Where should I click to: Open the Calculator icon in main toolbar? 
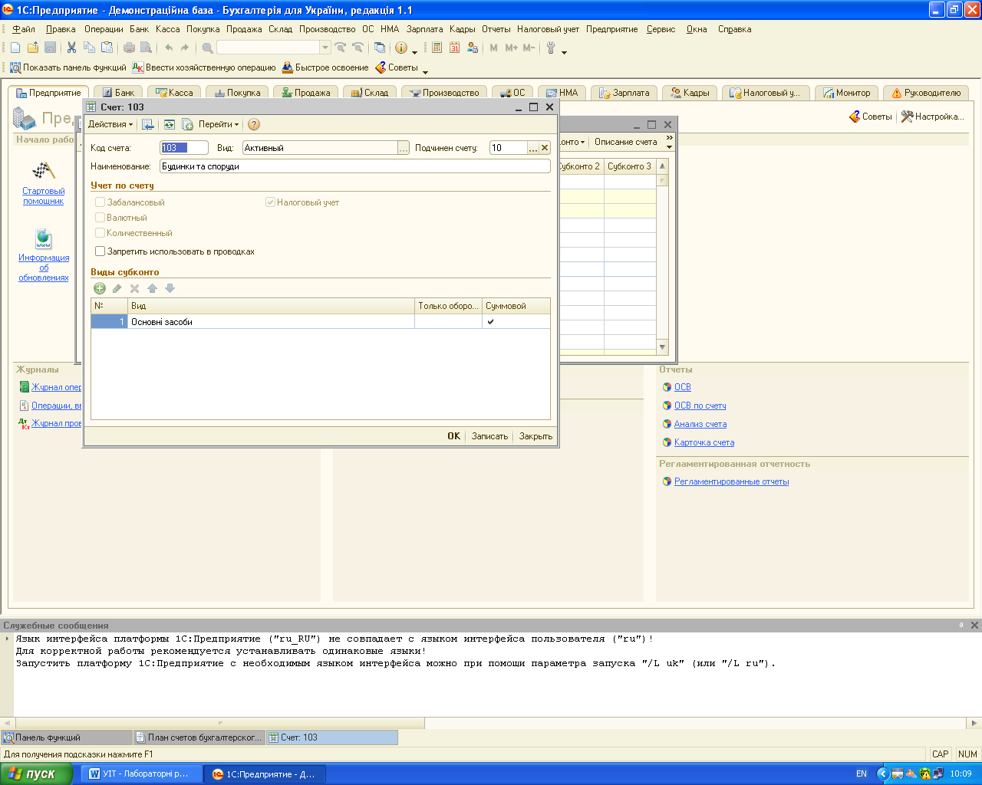click(437, 48)
